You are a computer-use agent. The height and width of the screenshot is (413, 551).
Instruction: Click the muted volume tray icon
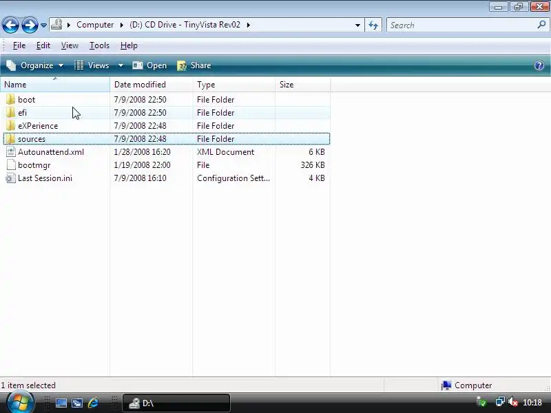click(x=512, y=401)
